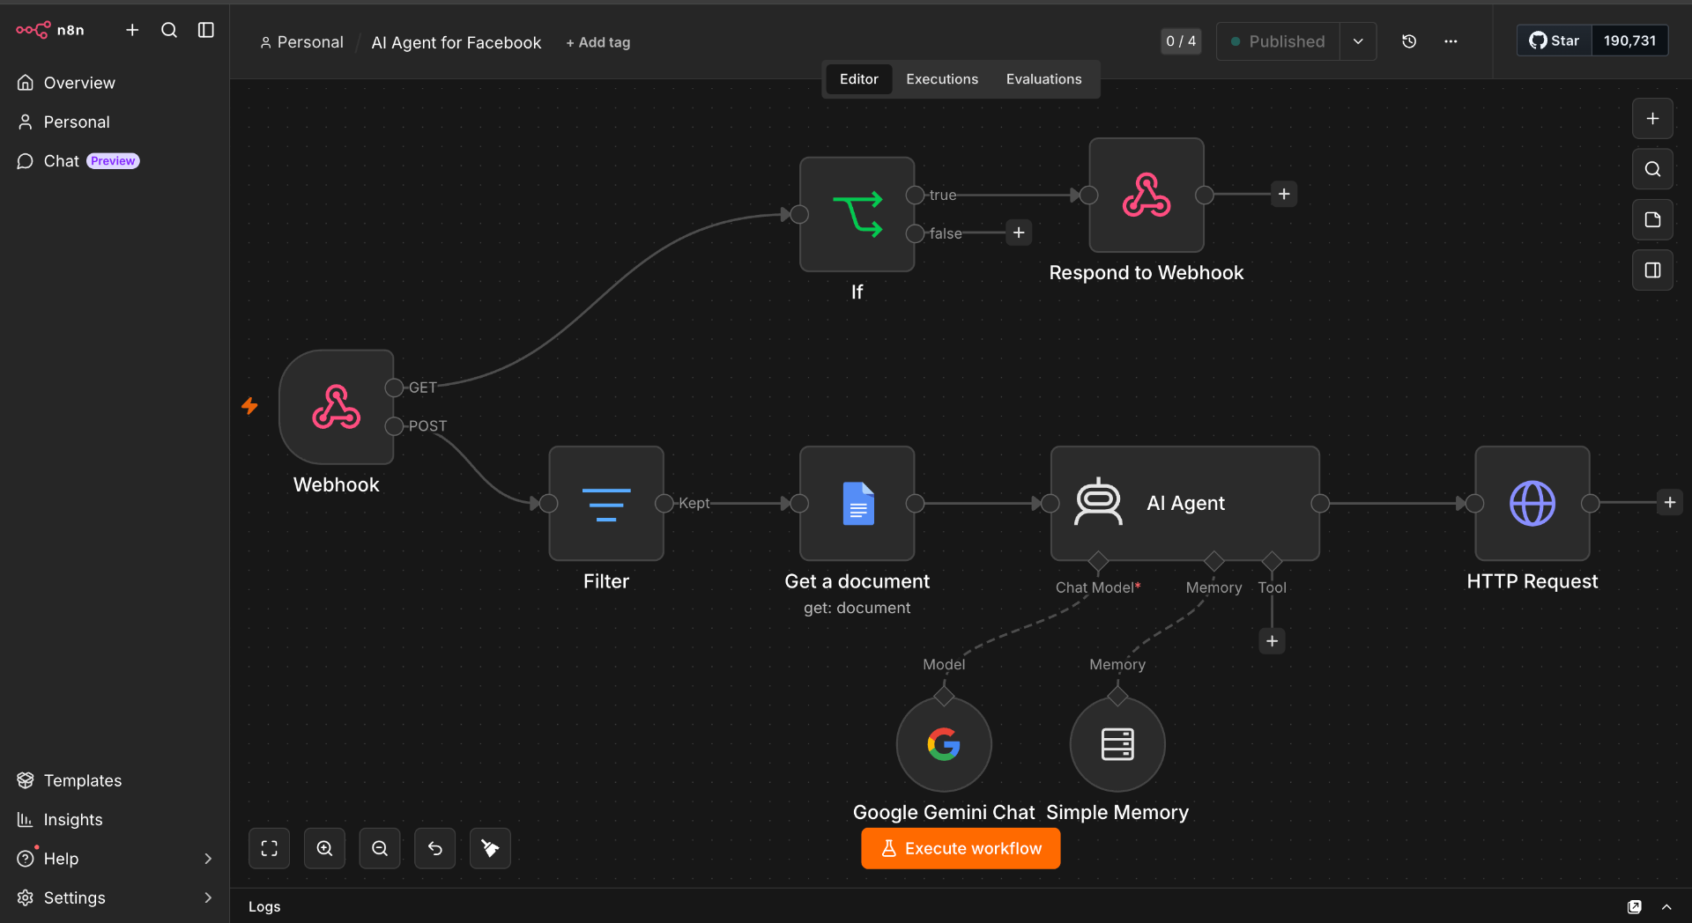
Task: Expand the Help menu
Action: pos(115,859)
